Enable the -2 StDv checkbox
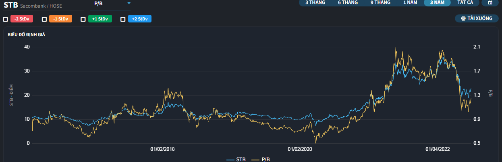The width and height of the screenshot is (502, 162). (5, 19)
